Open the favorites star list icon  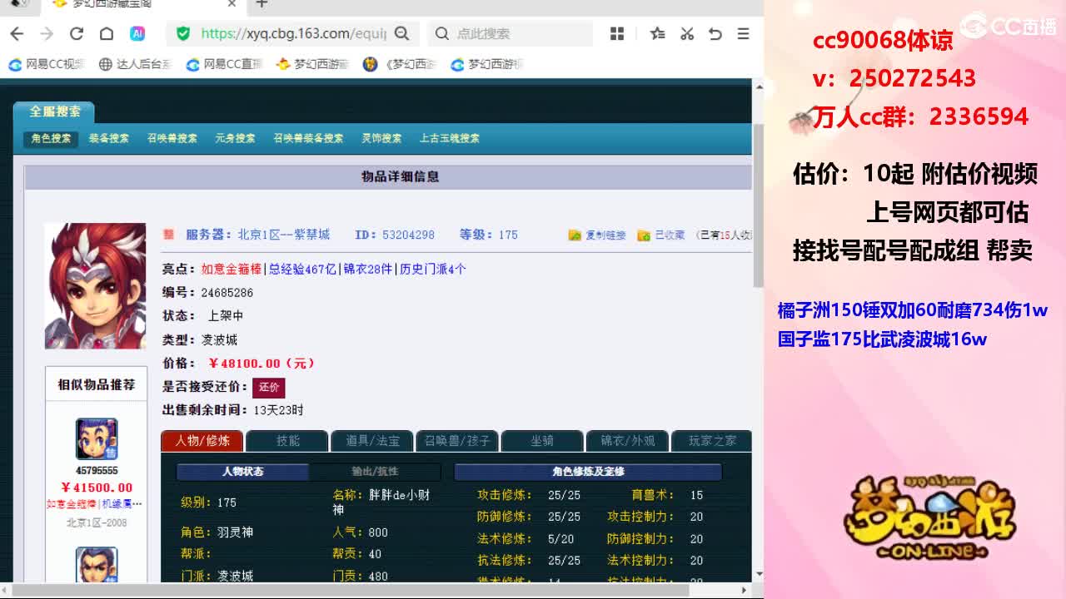click(657, 33)
